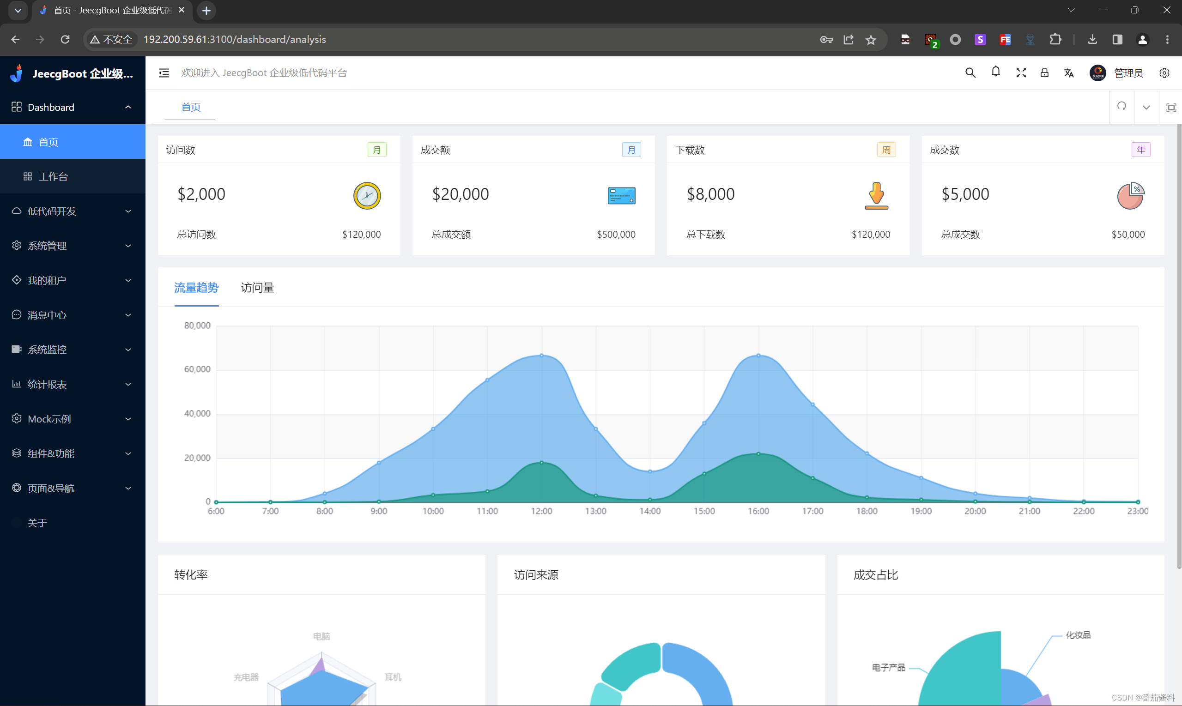Expand the 低代码开发 menu
This screenshot has width=1182, height=706.
[73, 211]
